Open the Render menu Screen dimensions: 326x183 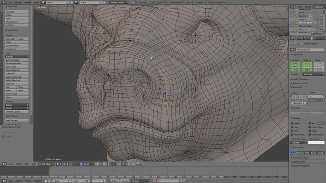click(x=17, y=2)
